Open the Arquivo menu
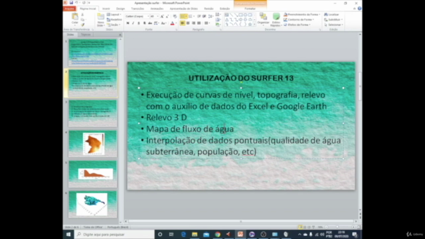 69,9
